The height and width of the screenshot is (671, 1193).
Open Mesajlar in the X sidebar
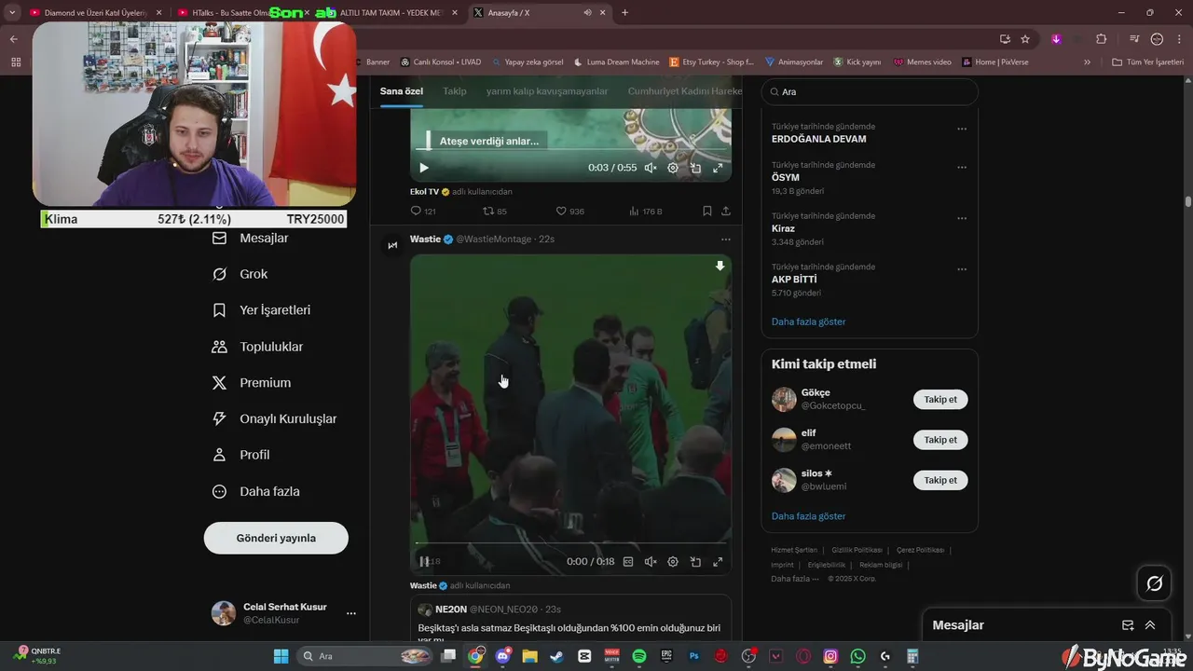click(251, 239)
